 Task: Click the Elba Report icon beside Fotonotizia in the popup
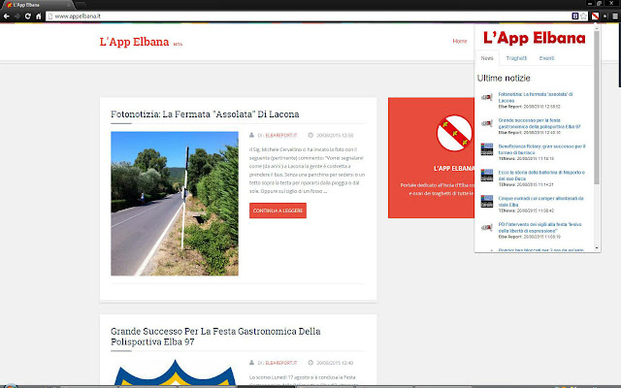487,97
